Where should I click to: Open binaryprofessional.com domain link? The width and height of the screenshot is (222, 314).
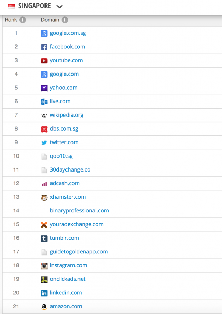point(79,211)
